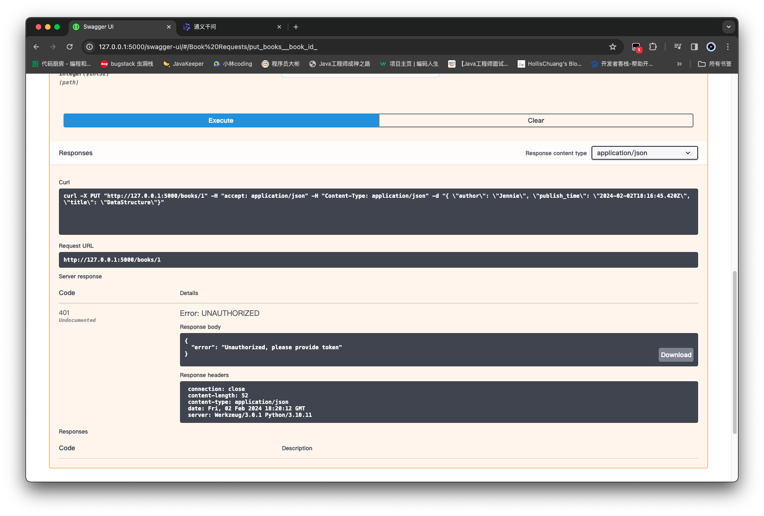764x516 pixels.
Task: Close the Swagger UI tab
Action: pos(169,27)
